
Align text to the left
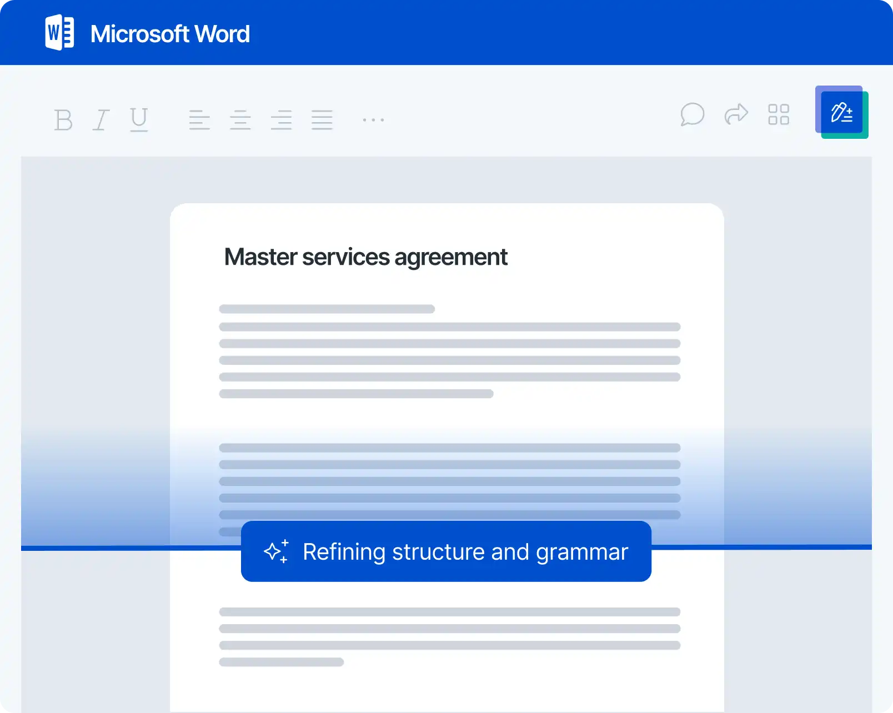click(x=199, y=119)
